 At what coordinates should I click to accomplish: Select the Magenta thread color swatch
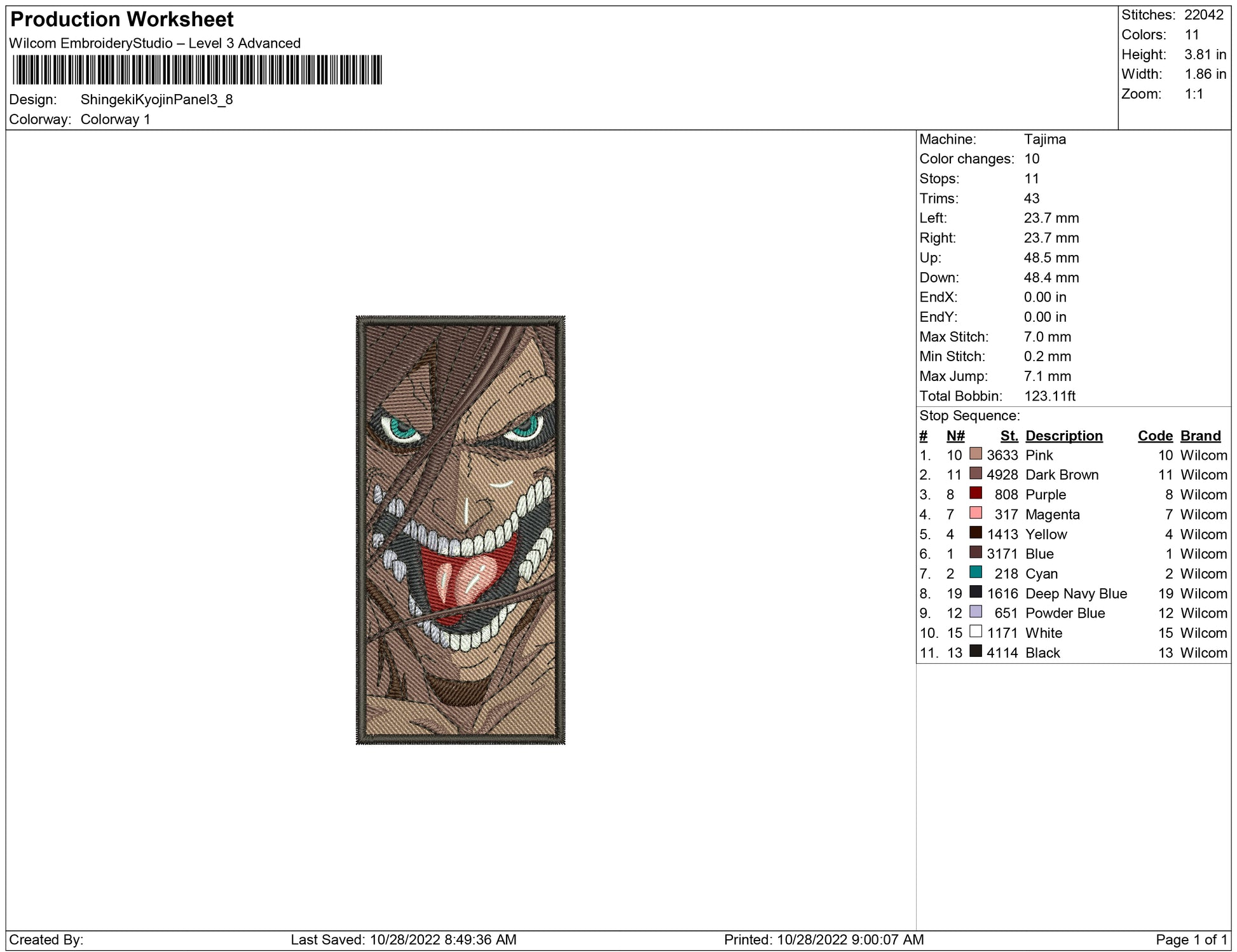click(x=975, y=513)
